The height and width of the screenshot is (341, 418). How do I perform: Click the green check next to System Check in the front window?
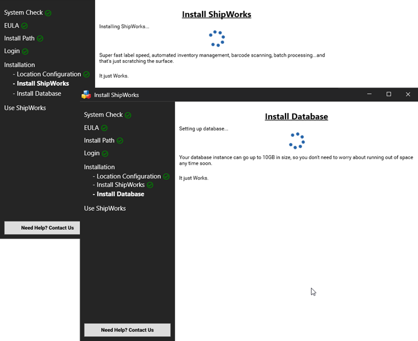(x=128, y=115)
